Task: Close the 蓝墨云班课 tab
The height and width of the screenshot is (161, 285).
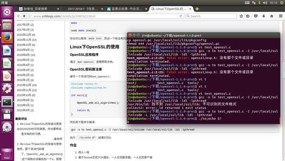Action: tap(146, 9)
